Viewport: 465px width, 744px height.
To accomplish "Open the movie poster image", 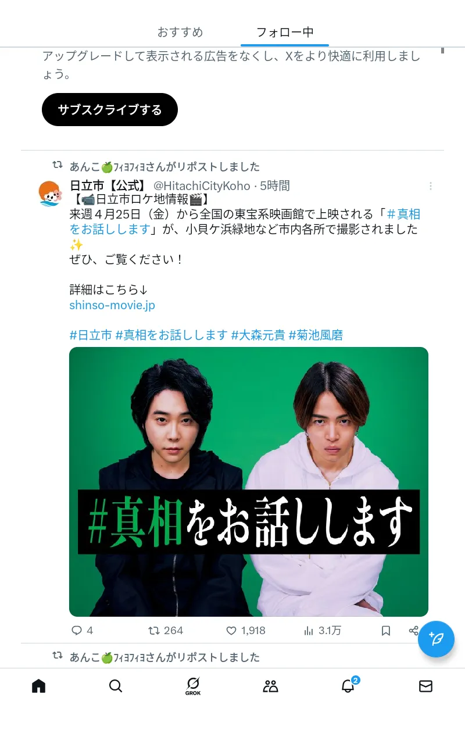I will tap(249, 481).
